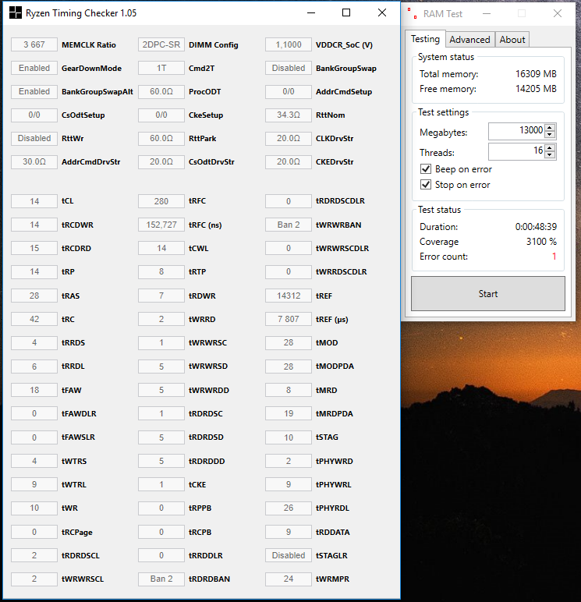
Task: Decrease Threads value with down arrow
Action: [x=550, y=154]
